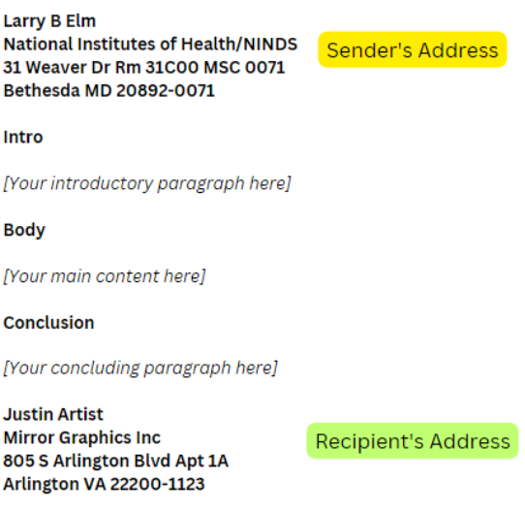Screen dimensions: 525x513
Task: Click Apt 1A in recipient address
Action: (201, 462)
